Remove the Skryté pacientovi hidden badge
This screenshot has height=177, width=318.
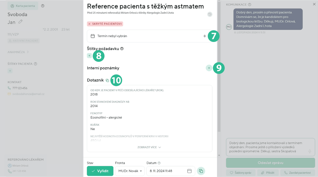(x=89, y=24)
